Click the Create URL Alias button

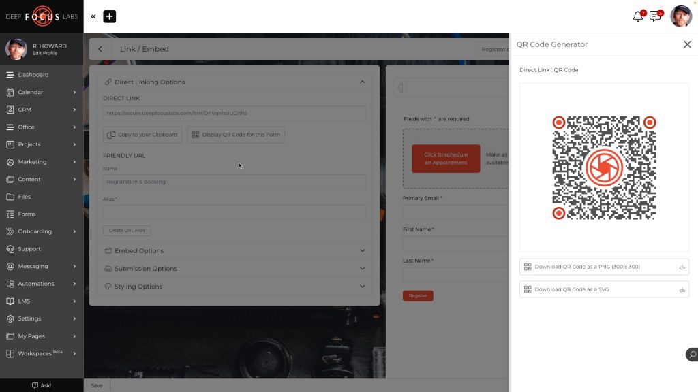(127, 231)
